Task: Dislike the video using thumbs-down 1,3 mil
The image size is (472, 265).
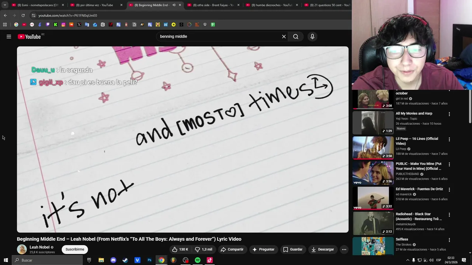Action: (203, 249)
